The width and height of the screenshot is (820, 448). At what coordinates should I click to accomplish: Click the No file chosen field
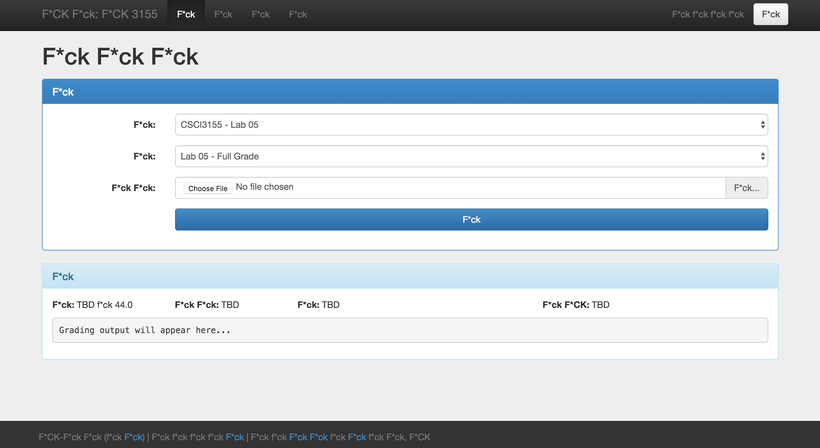point(265,187)
